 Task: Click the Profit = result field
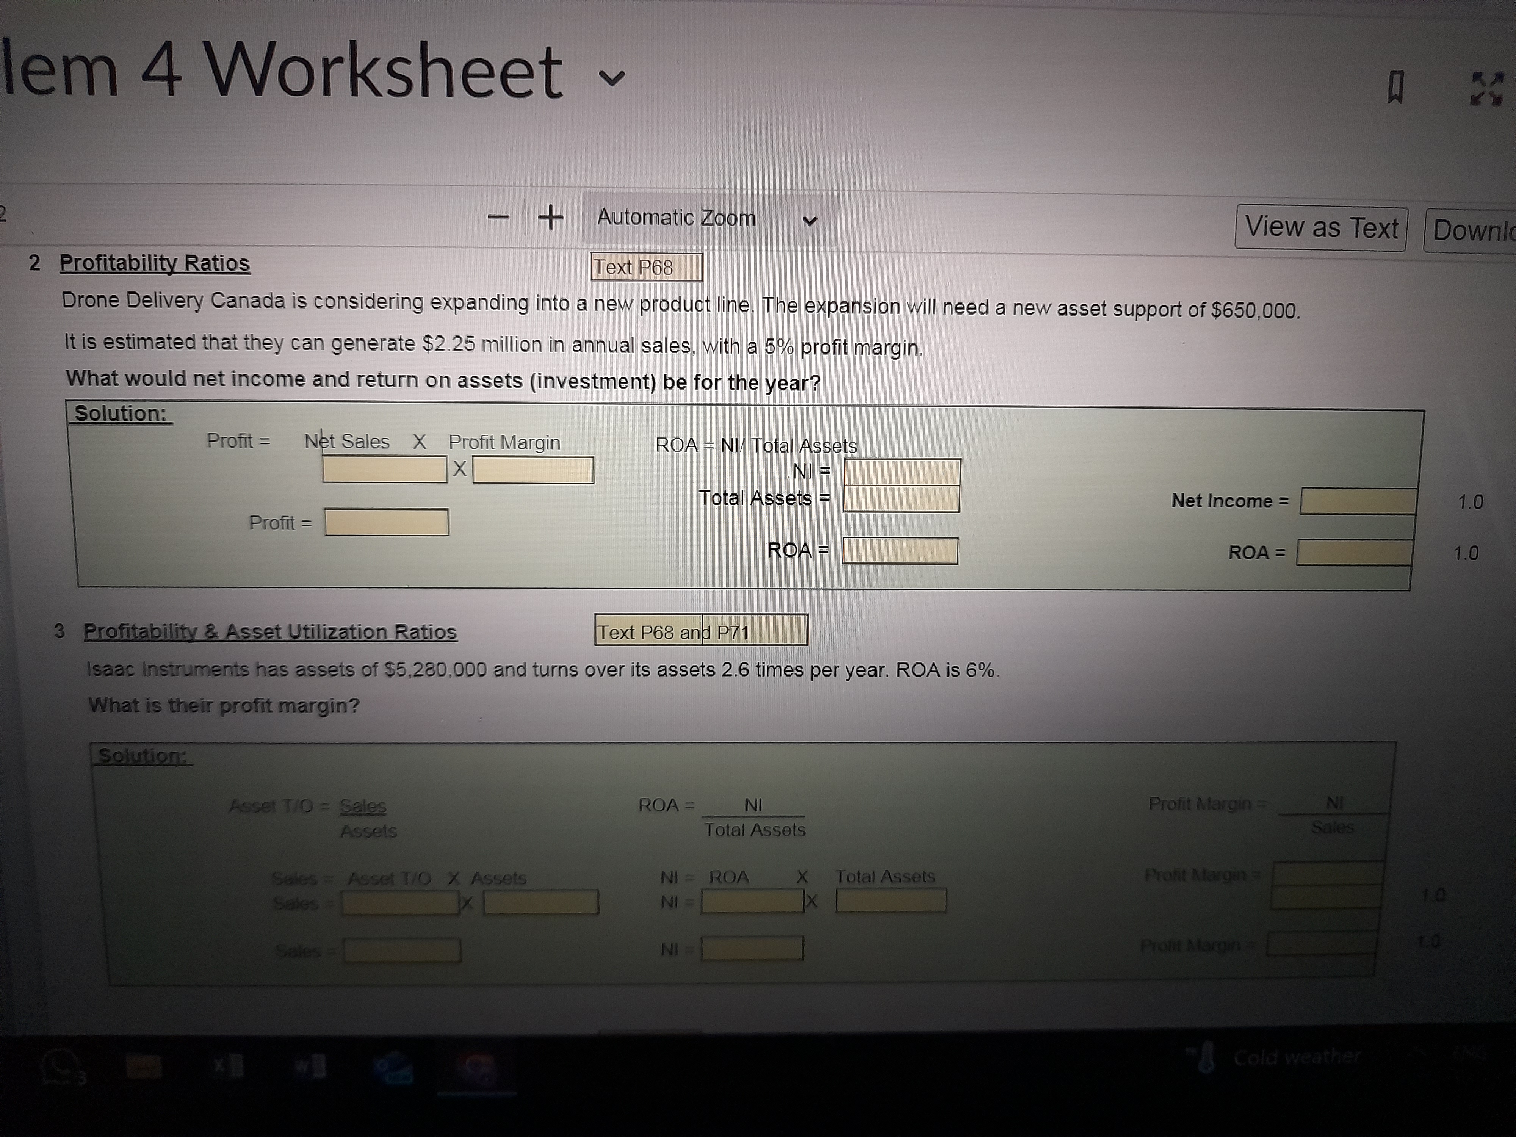click(387, 523)
